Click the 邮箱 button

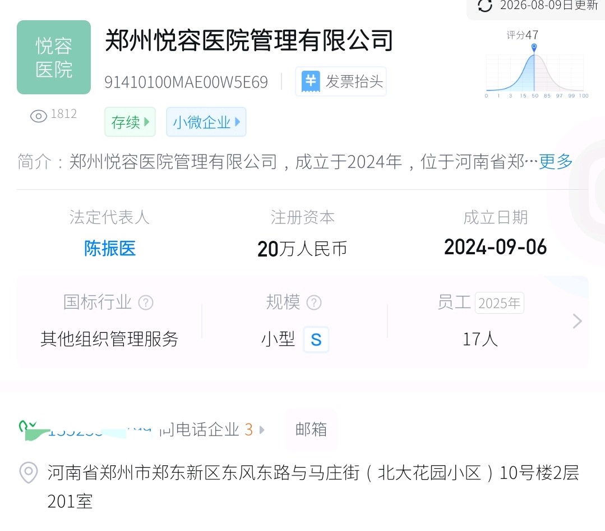coord(311,429)
